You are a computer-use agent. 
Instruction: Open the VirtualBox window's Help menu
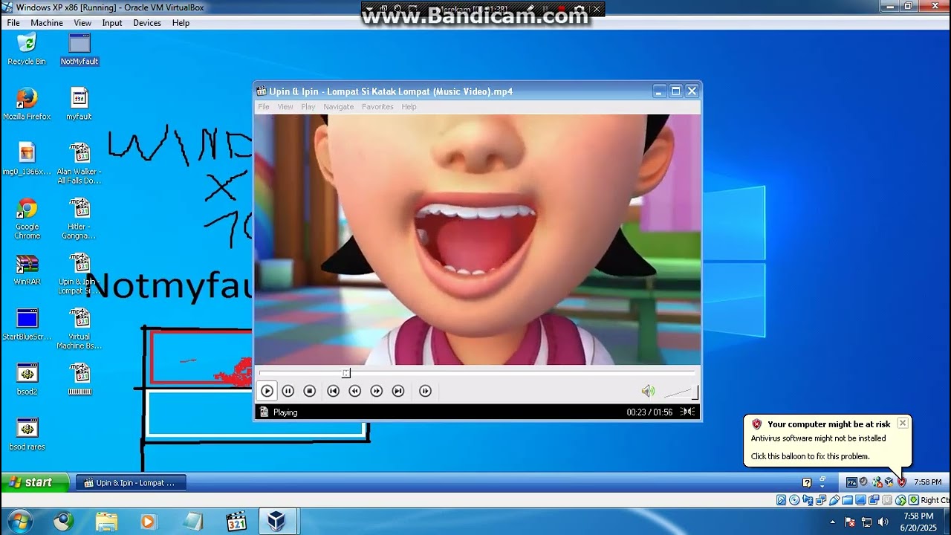(181, 23)
